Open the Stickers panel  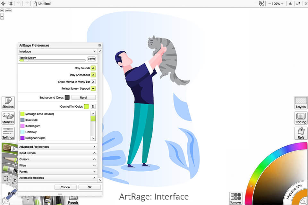pos(8,103)
